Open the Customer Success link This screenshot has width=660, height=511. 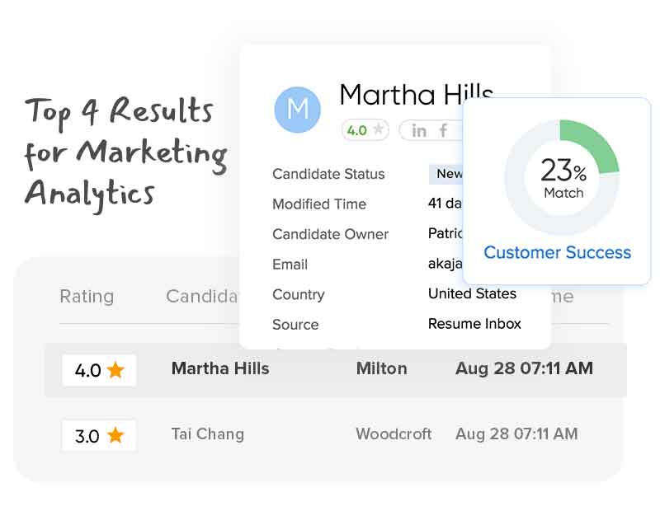pos(557,253)
